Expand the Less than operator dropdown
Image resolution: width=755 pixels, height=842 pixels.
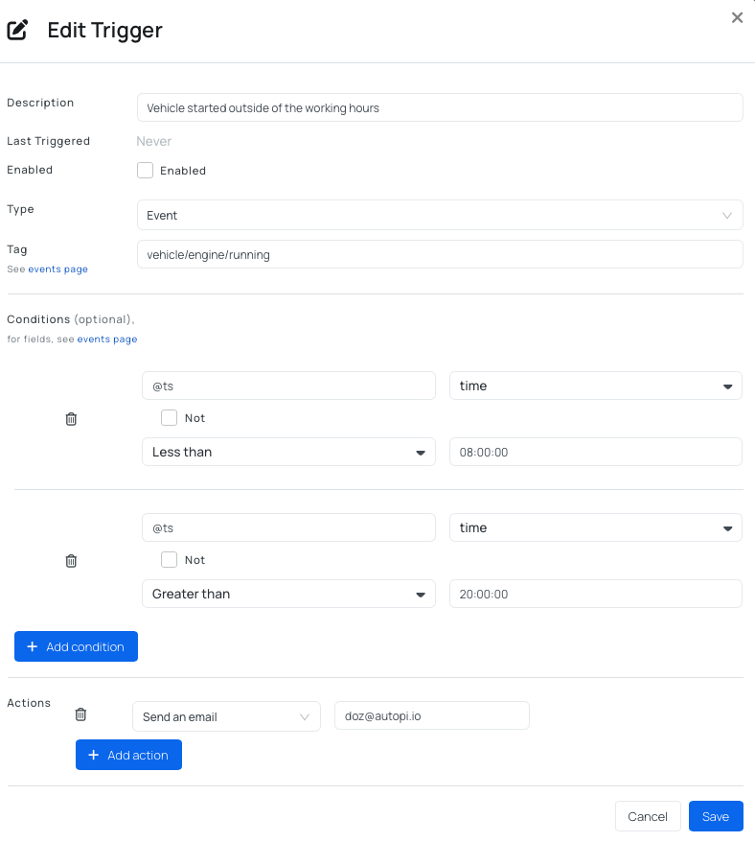[288, 452]
